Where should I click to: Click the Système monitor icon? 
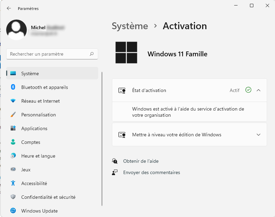click(13, 73)
